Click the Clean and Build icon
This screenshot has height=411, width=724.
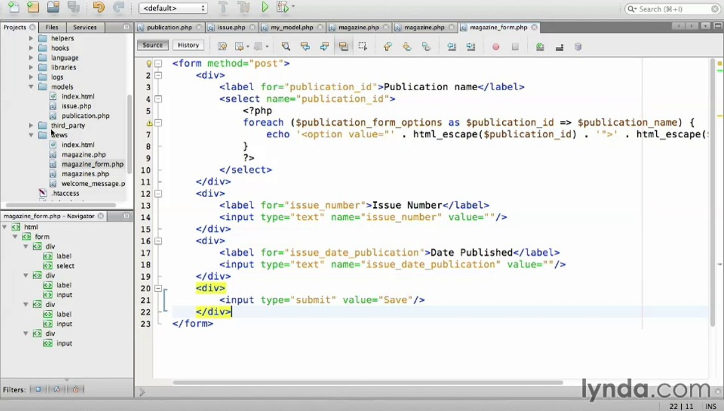pyautogui.click(x=243, y=7)
